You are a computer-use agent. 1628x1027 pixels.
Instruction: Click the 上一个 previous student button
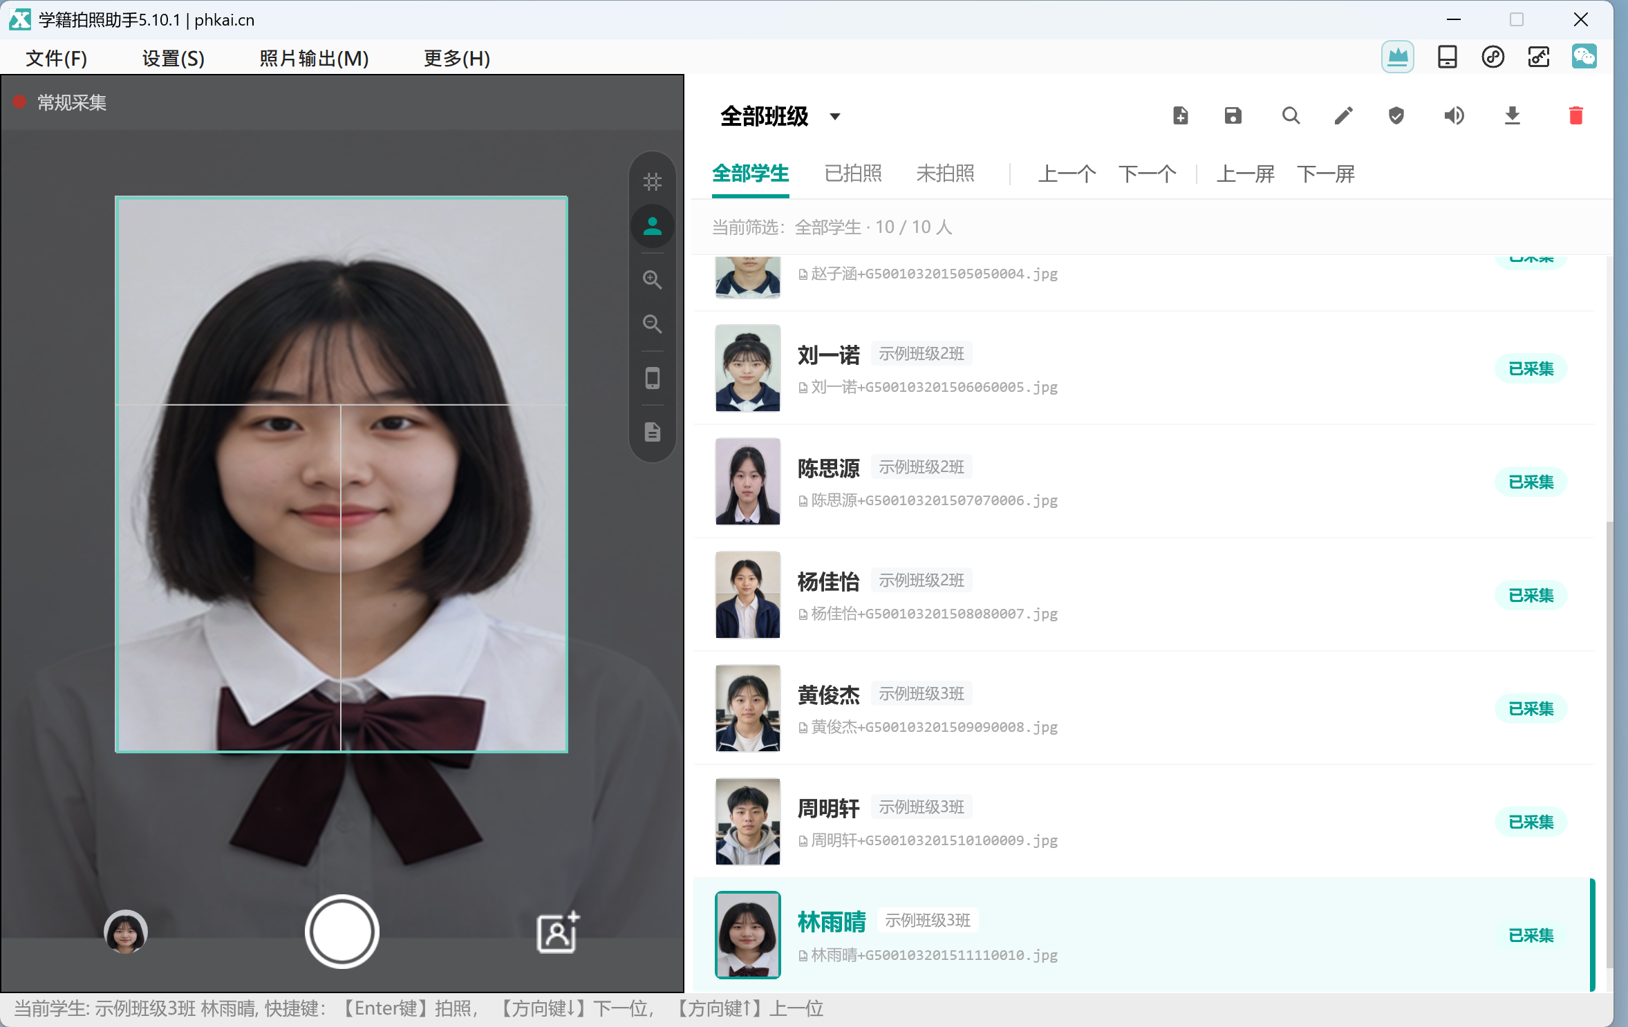(1067, 173)
